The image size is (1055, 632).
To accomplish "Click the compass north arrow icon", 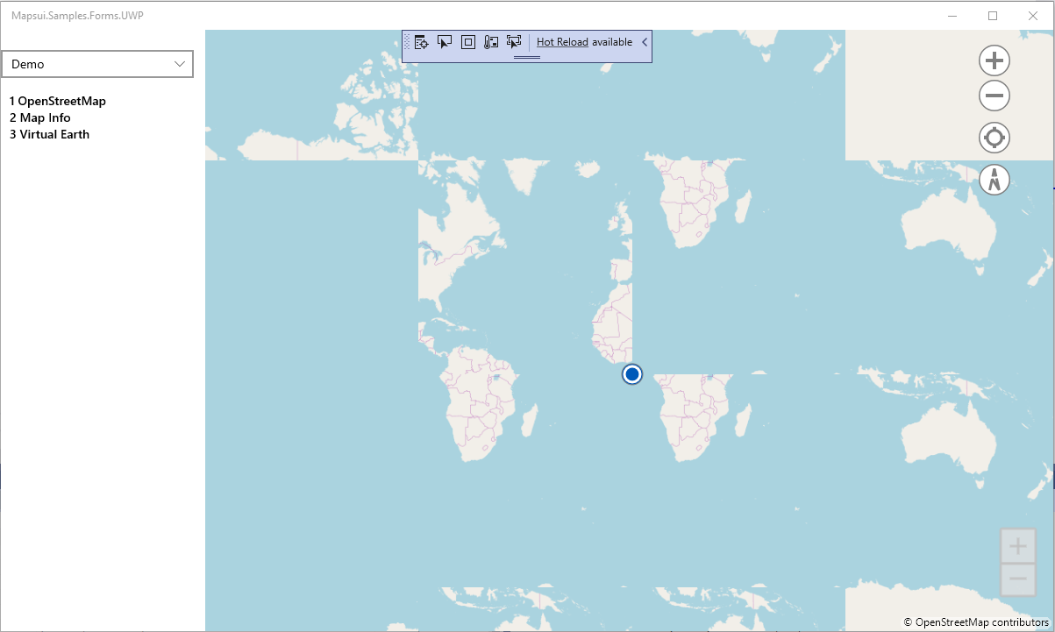I will 994,179.
